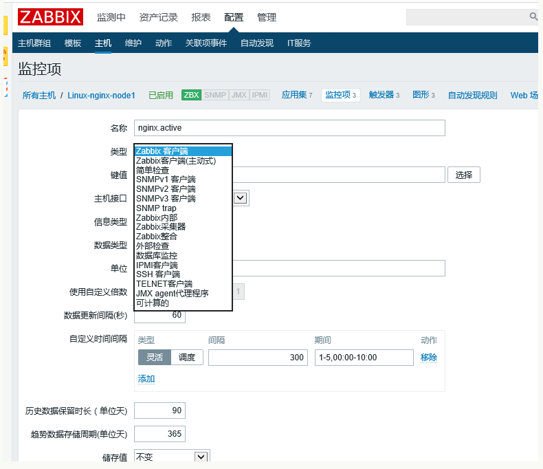
Task: Click the 移除 link
Action: coord(429,357)
